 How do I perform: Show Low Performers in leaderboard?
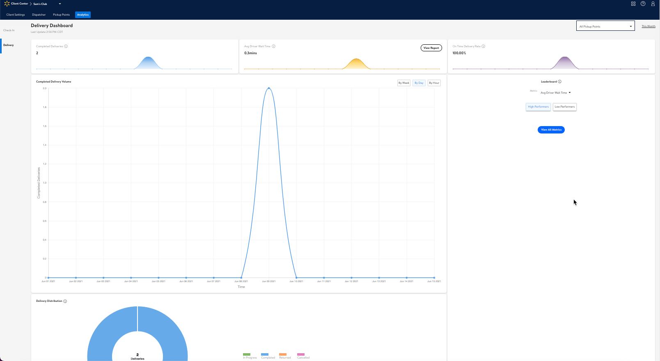[x=565, y=107]
